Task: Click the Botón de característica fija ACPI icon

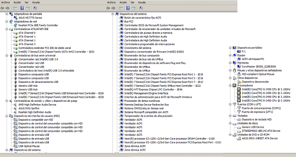Action: 122,18
